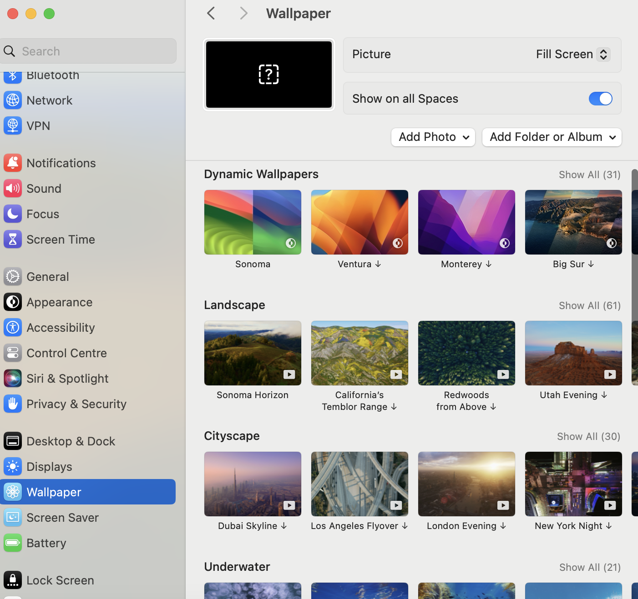Choose the Ventura dynamic wallpaper thumbnail
Image resolution: width=638 pixels, height=599 pixels.
pyautogui.click(x=360, y=222)
